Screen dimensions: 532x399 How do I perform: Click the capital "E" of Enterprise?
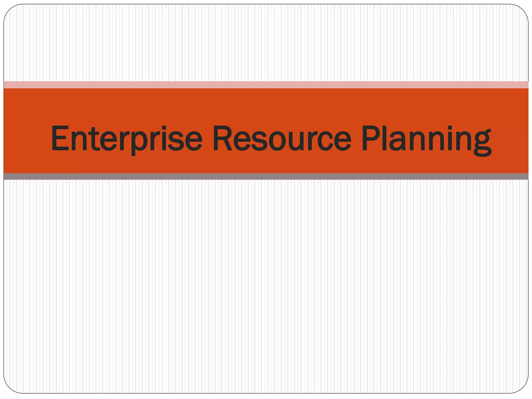click(x=60, y=138)
